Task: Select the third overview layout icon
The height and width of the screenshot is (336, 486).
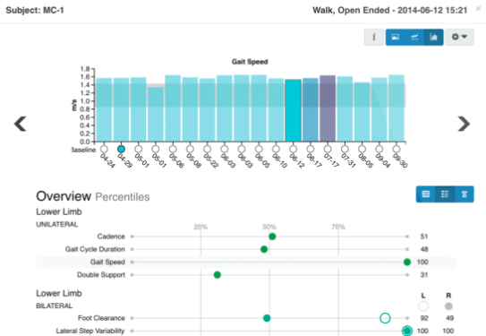Action: (465, 194)
